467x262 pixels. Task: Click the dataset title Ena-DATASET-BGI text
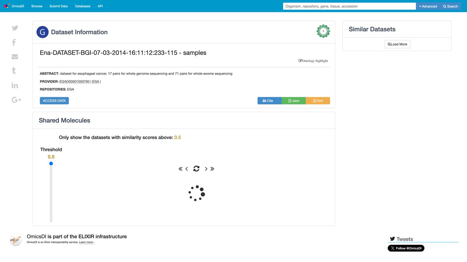(x=123, y=53)
